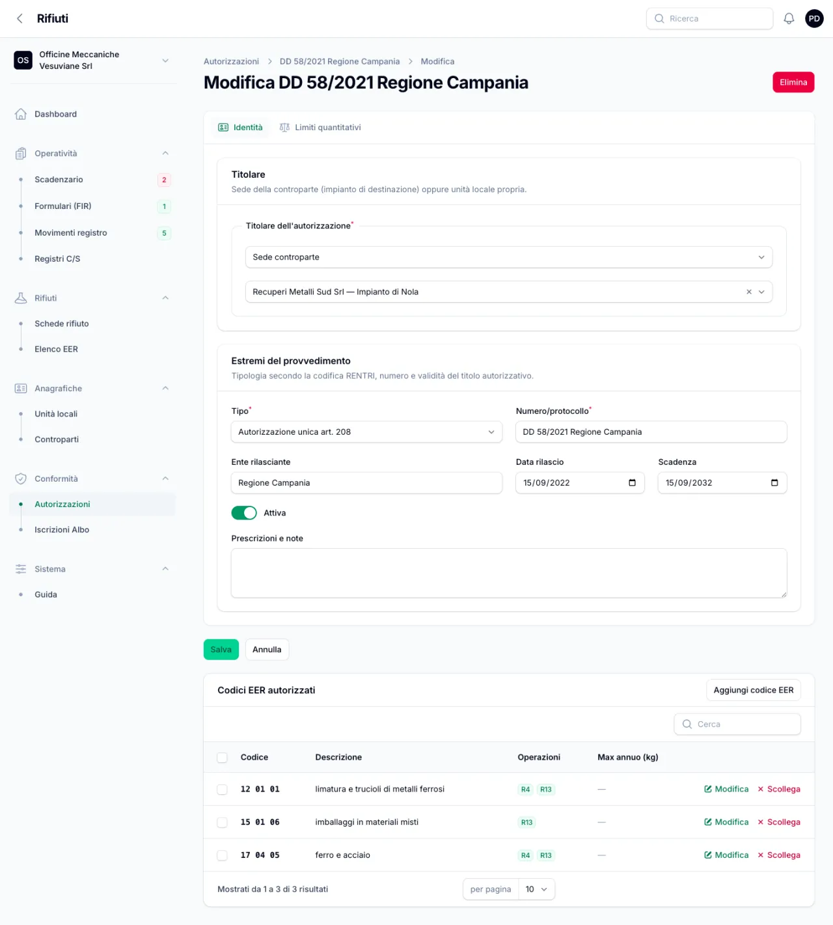Click the Numero/protocollo input field
833x925 pixels.
point(651,432)
